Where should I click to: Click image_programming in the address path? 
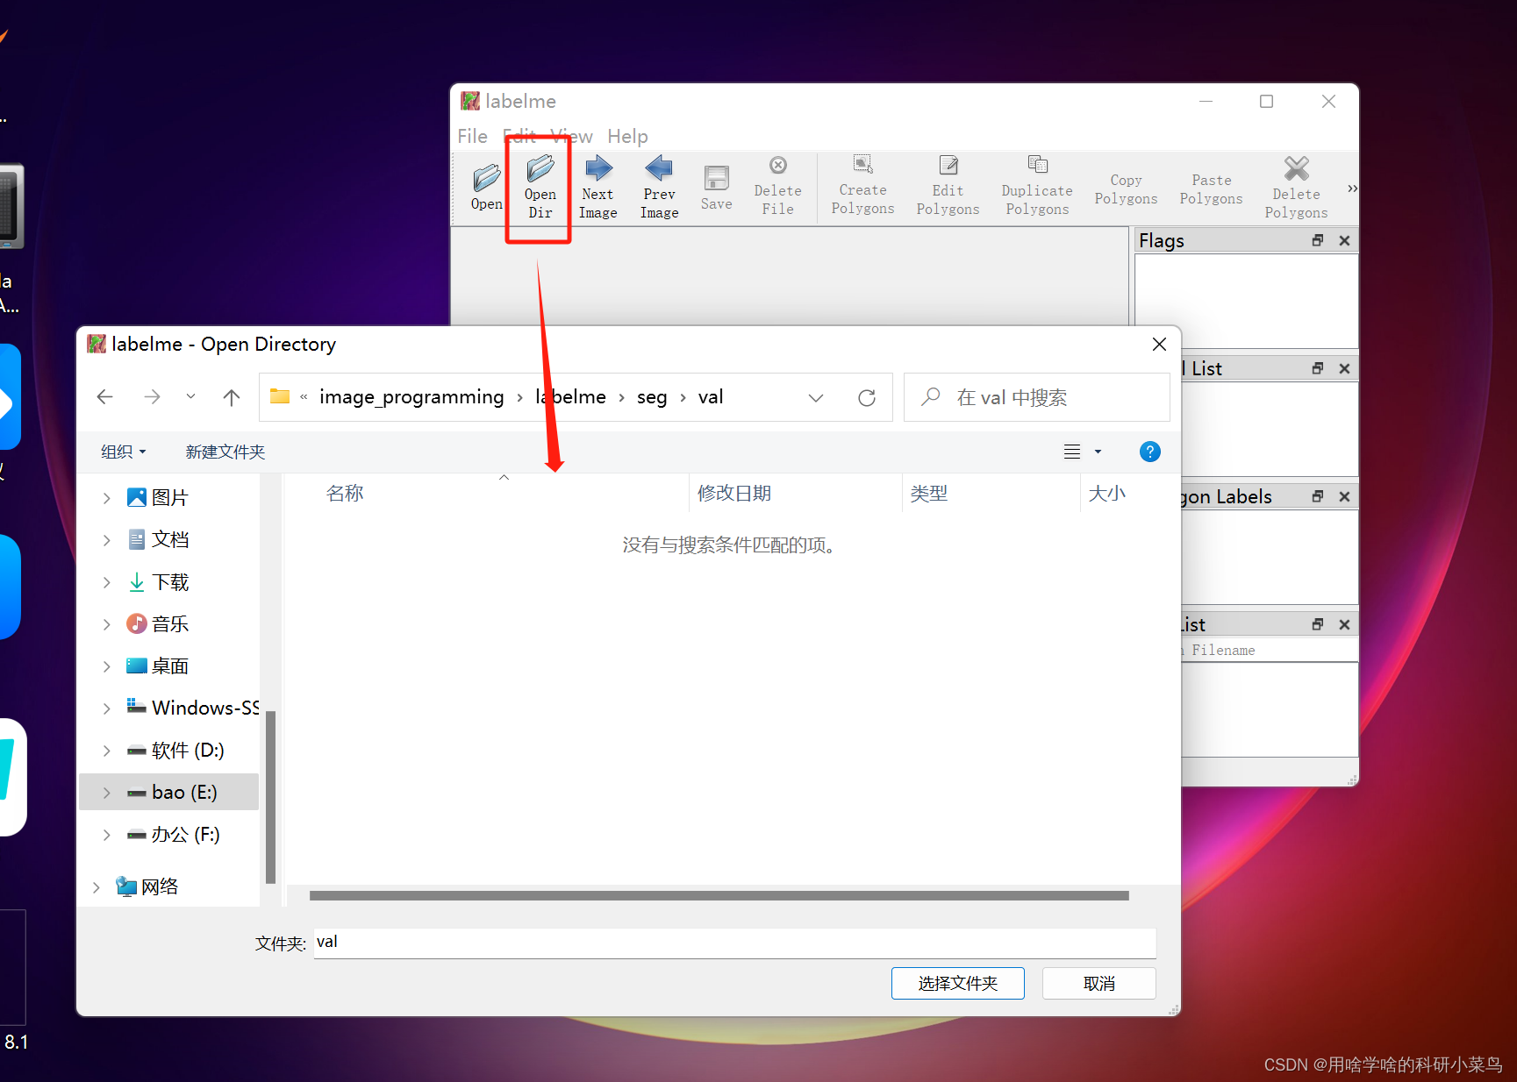pos(411,397)
